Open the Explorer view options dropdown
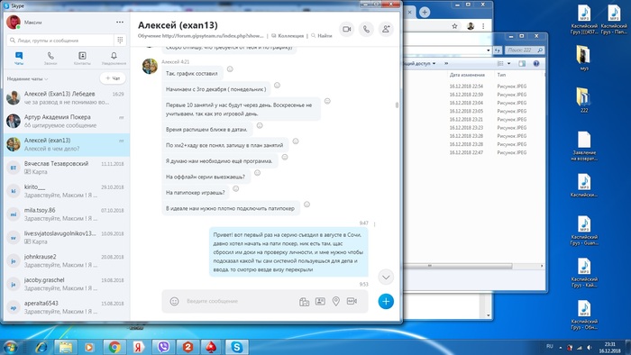This screenshot has width=631, height=355. [x=508, y=64]
